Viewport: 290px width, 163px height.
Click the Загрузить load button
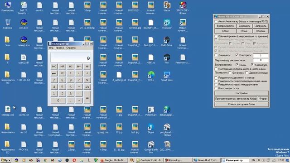[261, 26]
